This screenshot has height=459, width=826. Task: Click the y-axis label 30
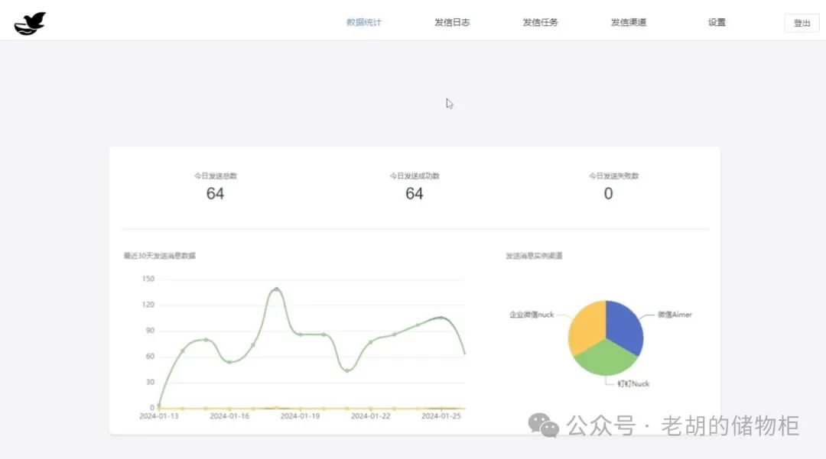(150, 382)
